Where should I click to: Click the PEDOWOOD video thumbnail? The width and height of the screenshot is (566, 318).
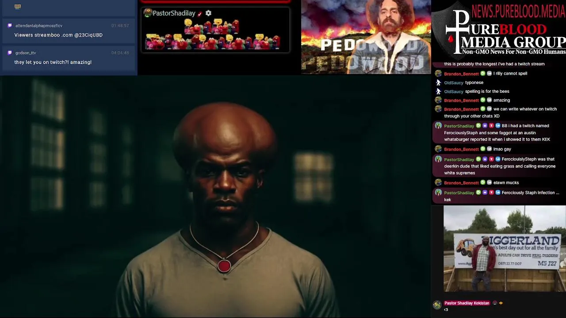(x=366, y=37)
